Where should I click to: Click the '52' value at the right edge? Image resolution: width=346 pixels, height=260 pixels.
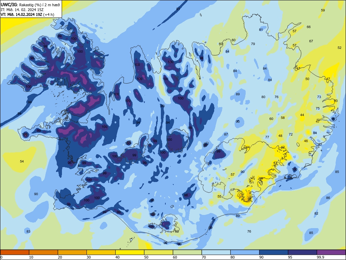click(x=339, y=47)
